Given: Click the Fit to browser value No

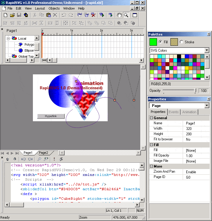Looking at the screenshot, I should click(x=196, y=139).
